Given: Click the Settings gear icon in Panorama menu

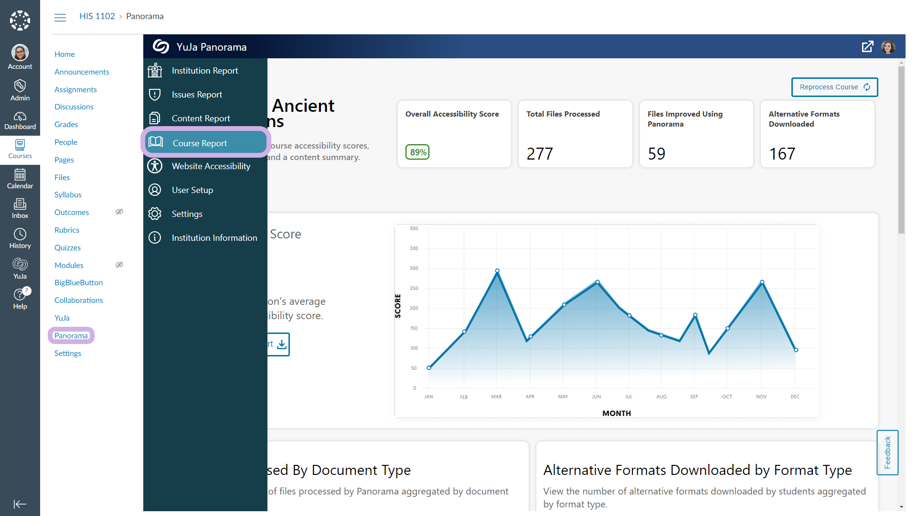Looking at the screenshot, I should (155, 214).
